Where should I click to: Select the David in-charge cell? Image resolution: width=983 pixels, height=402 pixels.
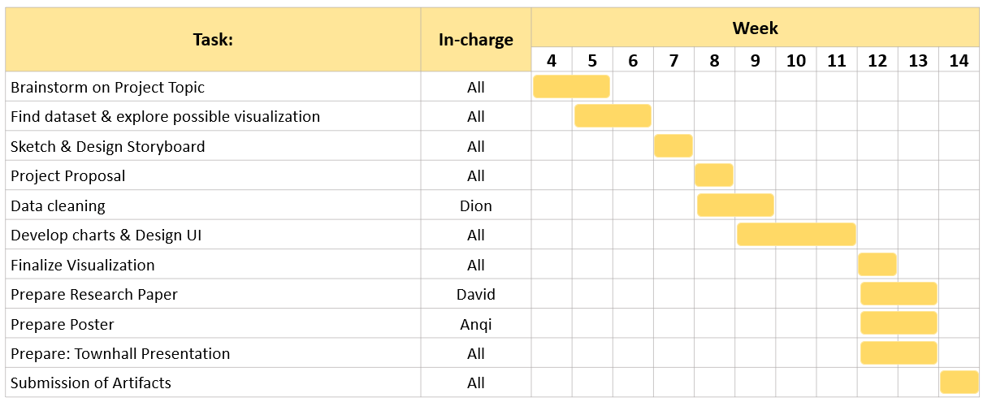476,294
